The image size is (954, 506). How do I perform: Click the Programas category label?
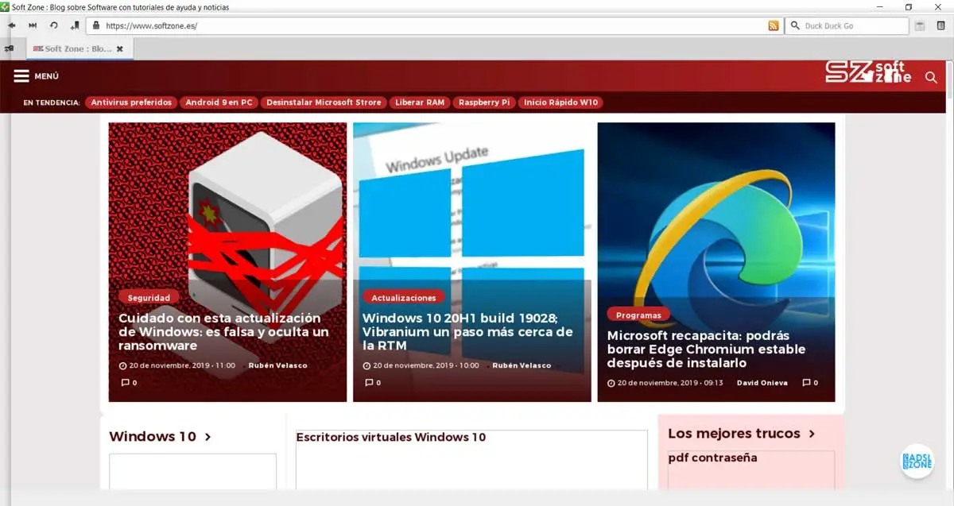tap(638, 315)
